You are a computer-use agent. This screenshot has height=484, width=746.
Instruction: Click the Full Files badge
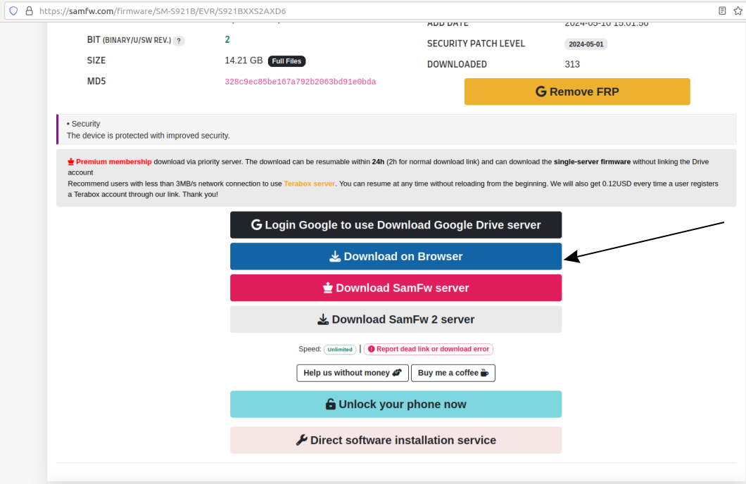coord(286,61)
